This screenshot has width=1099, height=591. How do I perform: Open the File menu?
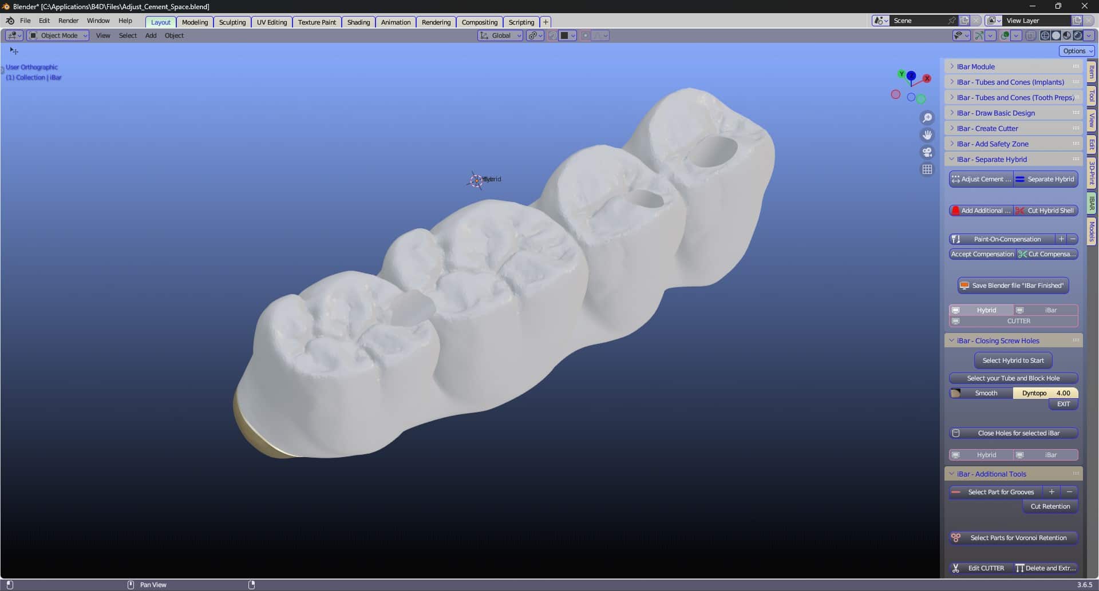point(25,21)
